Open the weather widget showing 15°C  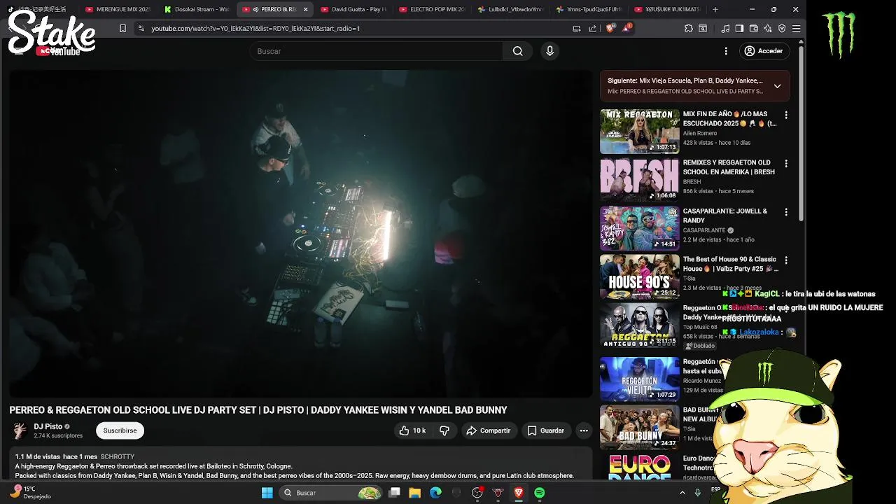(x=29, y=493)
